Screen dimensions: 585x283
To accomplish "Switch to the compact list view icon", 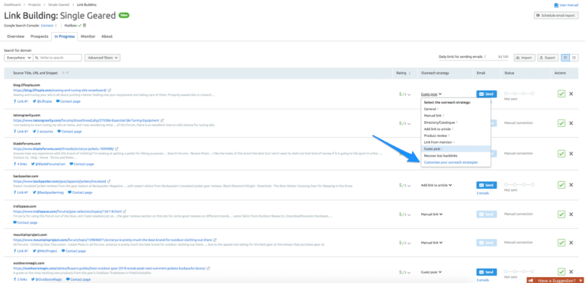I will pyautogui.click(x=574, y=58).
